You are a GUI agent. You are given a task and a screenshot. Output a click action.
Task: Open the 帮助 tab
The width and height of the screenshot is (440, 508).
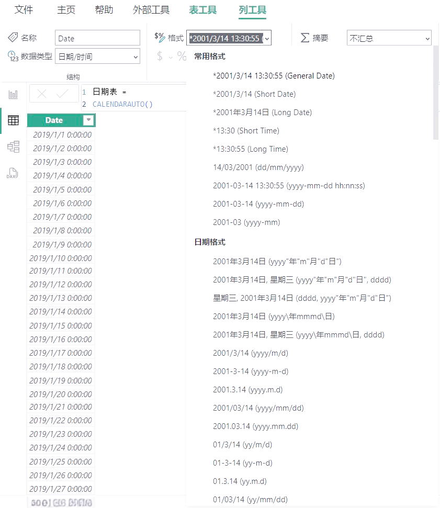point(104,10)
